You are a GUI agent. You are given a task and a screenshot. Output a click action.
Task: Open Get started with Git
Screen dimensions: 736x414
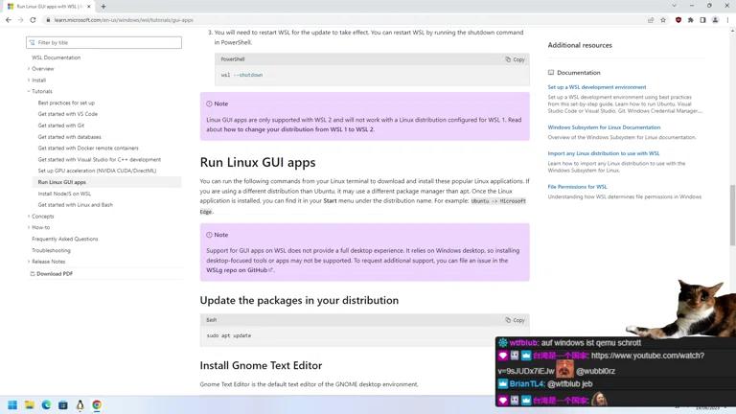pos(61,126)
